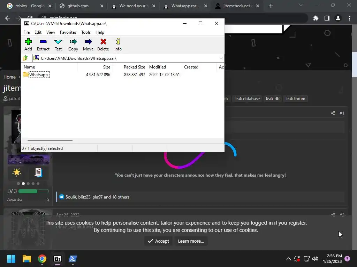357x267 pixels.
Task: Close the roblox - Google tab
Action: [x=50, y=6]
